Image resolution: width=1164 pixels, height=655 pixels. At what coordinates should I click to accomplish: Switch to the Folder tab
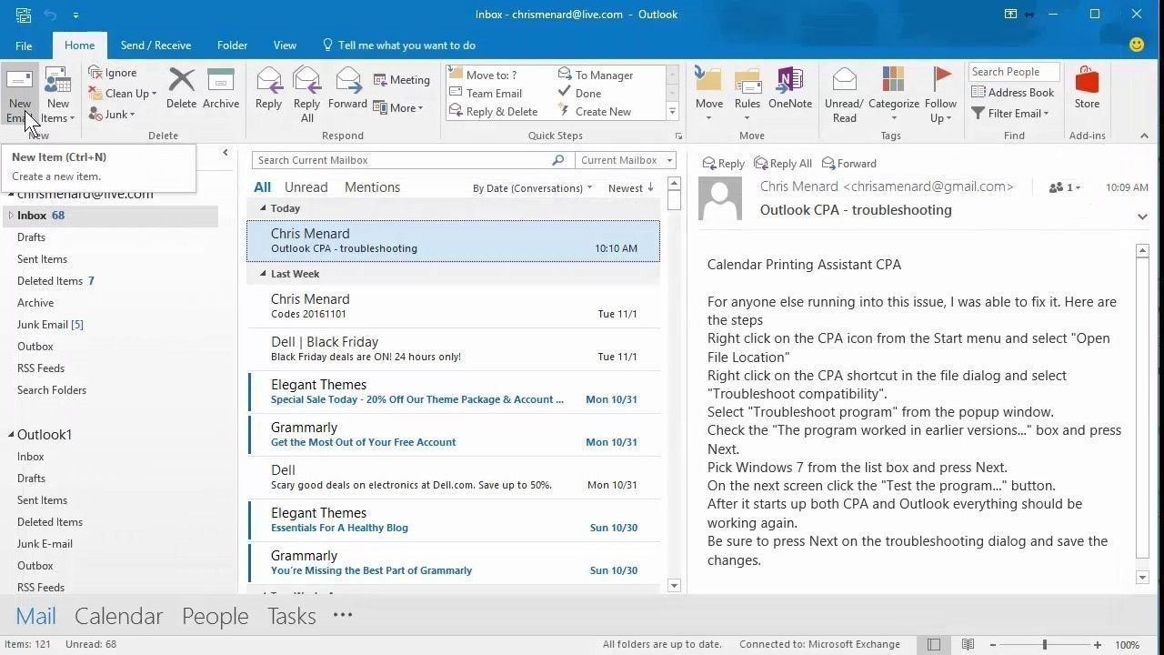[232, 45]
